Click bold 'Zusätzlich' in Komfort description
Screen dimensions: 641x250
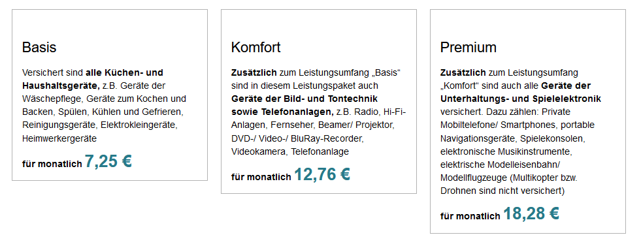coord(254,72)
